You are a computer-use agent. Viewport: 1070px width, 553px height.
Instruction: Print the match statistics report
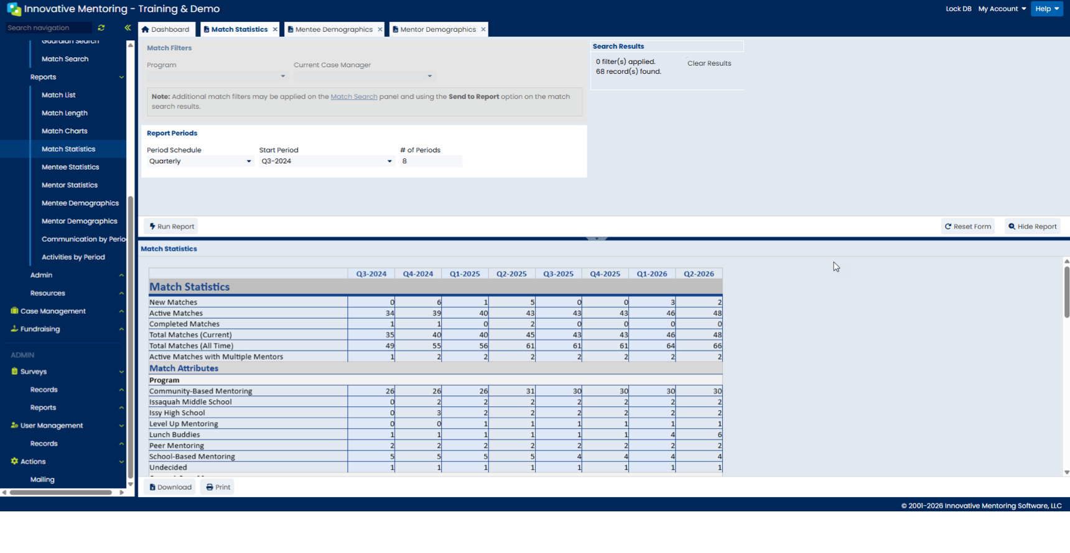pos(218,487)
